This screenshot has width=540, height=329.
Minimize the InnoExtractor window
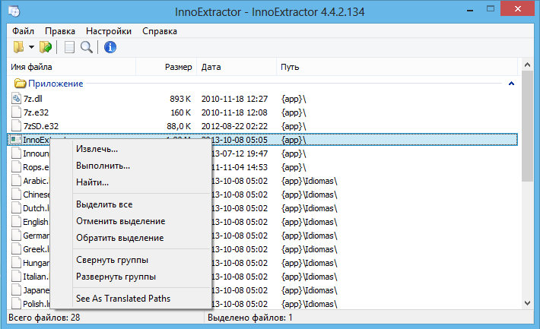(470, 11)
